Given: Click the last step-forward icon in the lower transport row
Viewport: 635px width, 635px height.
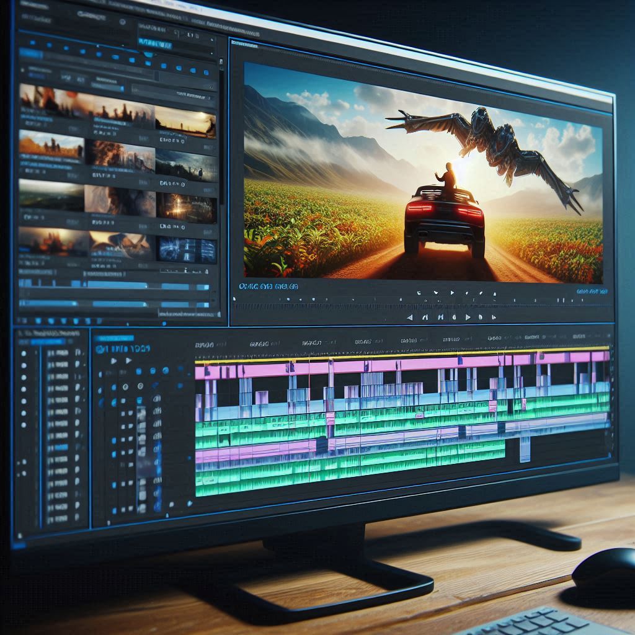Looking at the screenshot, I should 493,317.
